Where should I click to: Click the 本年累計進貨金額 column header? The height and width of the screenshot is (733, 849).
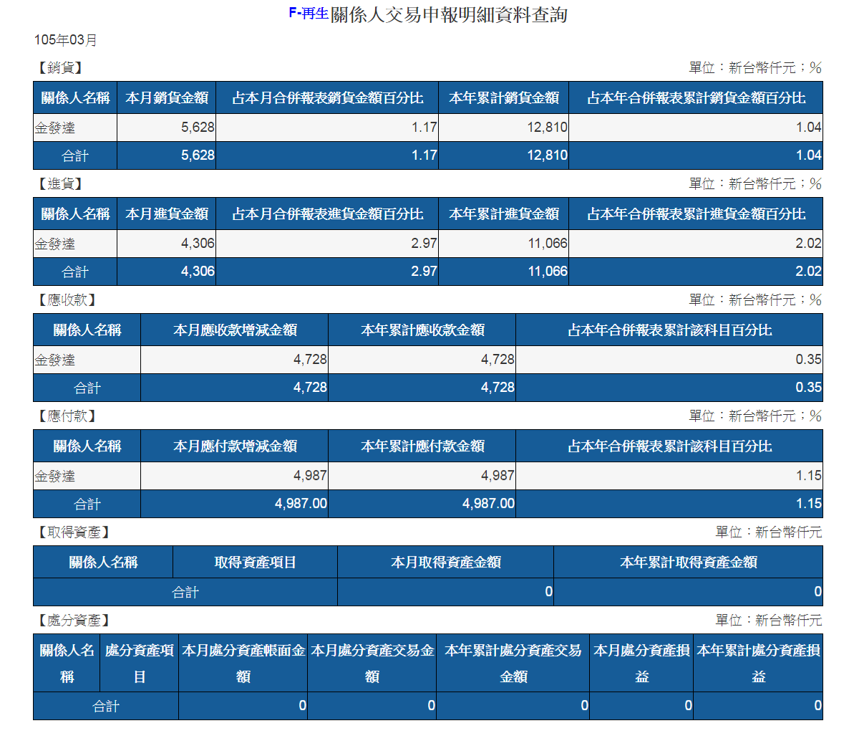(x=504, y=214)
